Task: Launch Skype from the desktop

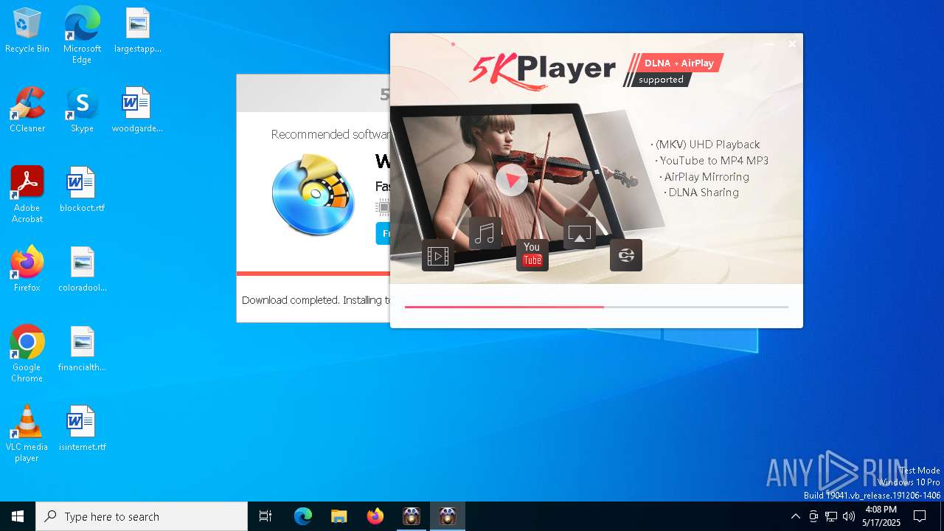Action: pos(82,110)
